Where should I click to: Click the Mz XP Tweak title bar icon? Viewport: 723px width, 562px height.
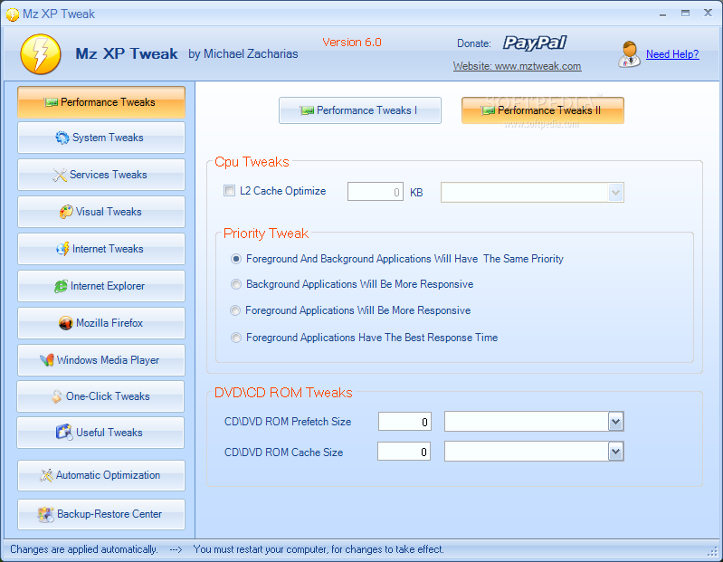tap(13, 14)
